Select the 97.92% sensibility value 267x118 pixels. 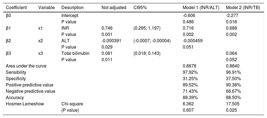pos(190,72)
